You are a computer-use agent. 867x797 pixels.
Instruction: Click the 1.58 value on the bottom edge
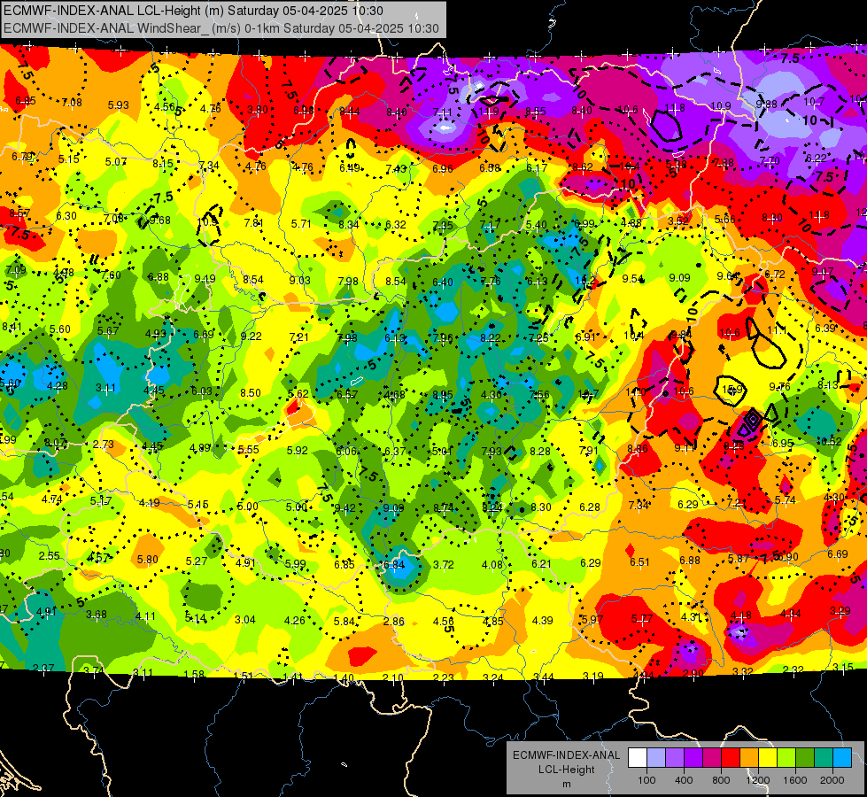click(x=194, y=674)
